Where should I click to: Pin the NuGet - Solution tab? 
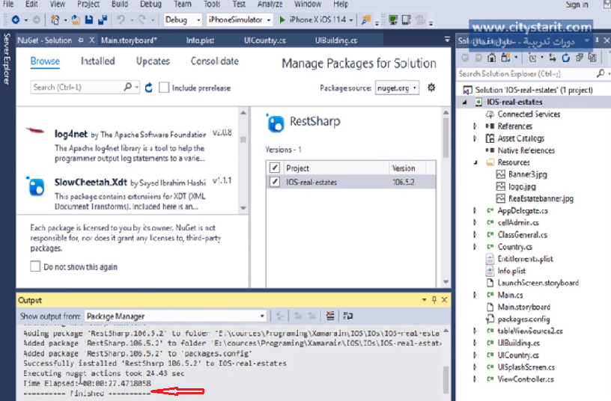point(81,40)
